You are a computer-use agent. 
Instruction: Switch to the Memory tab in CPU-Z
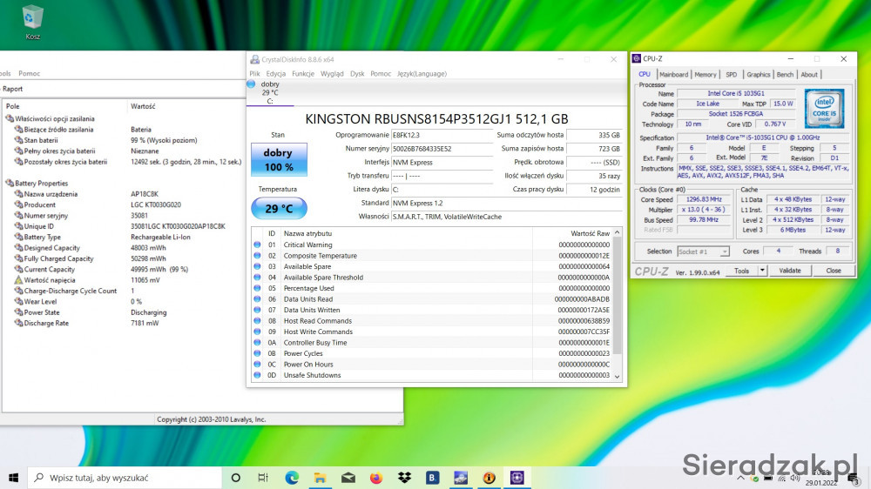[x=706, y=75]
